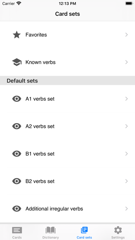Screen dimensions: 135x240
Task: Toggle visibility eye for A1 verbs set
Action: [17, 99]
